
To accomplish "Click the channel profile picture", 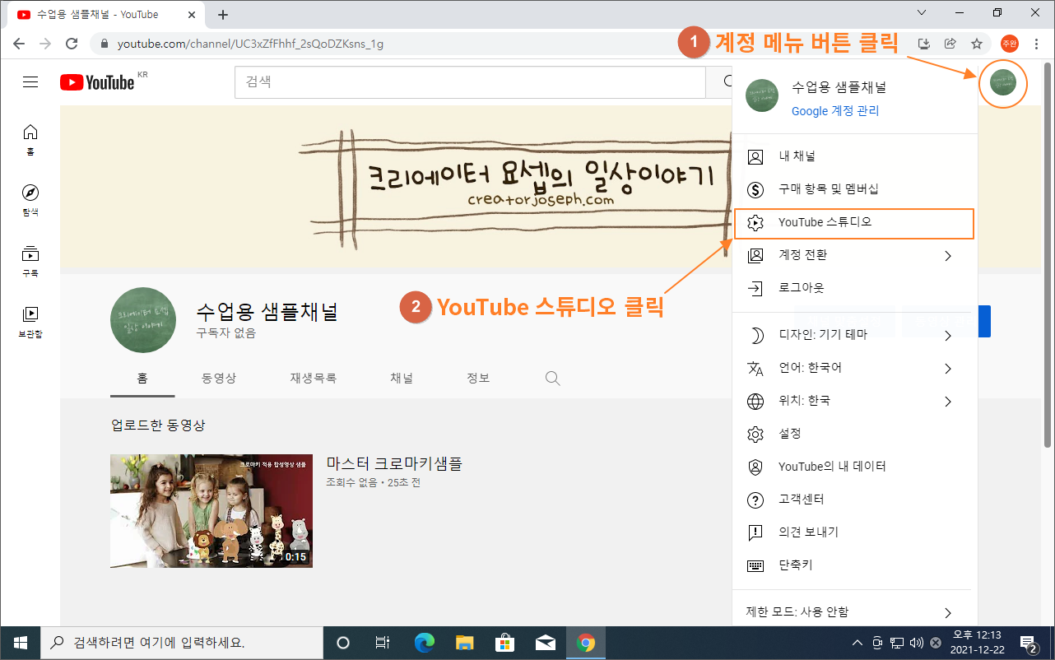I will point(143,320).
